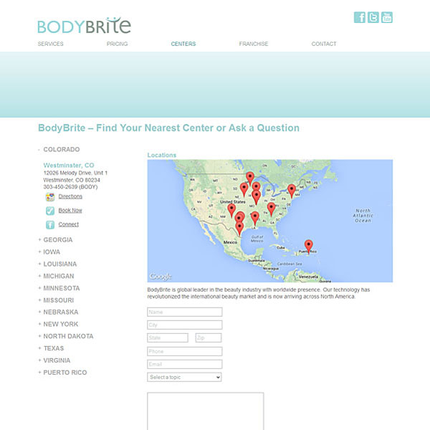Click the New York map pin
430x430 pixels.
[291, 191]
